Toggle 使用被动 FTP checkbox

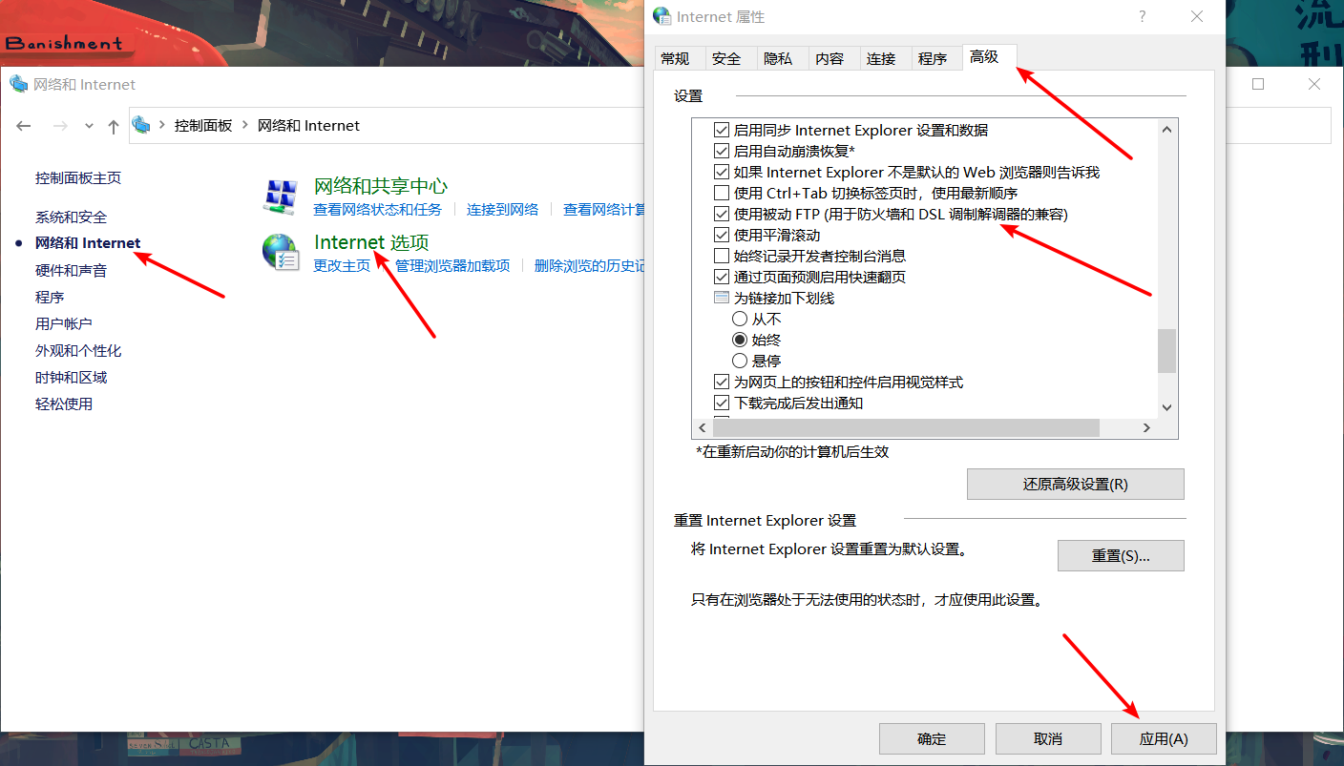722,214
